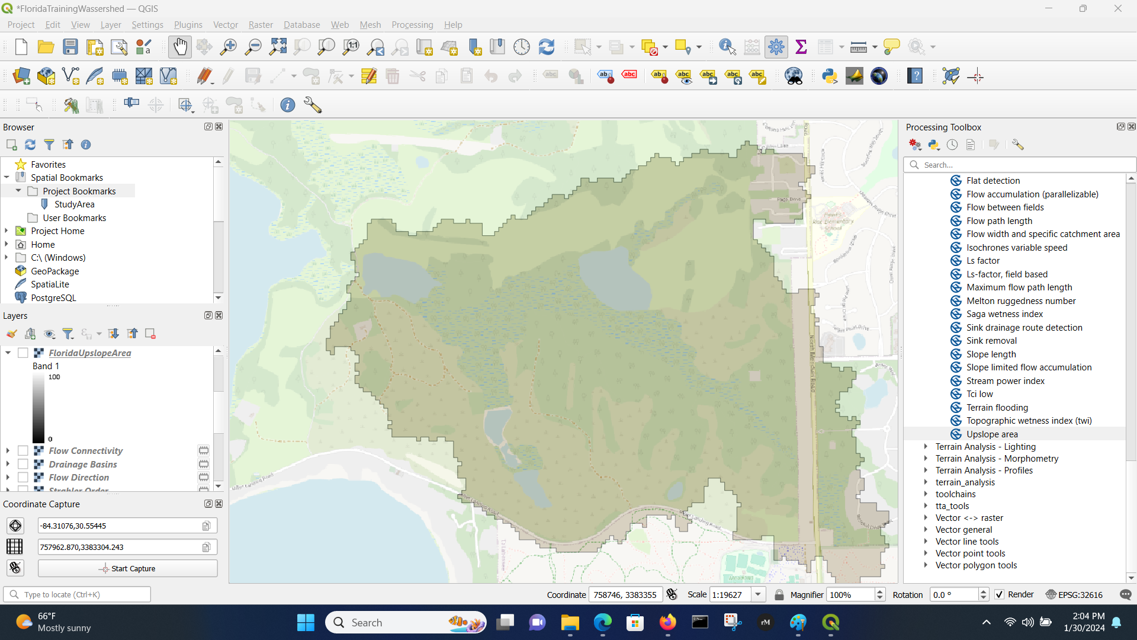Click Processing Toolbox options wrench icon
Viewport: 1137px width, 640px height.
click(1017, 145)
